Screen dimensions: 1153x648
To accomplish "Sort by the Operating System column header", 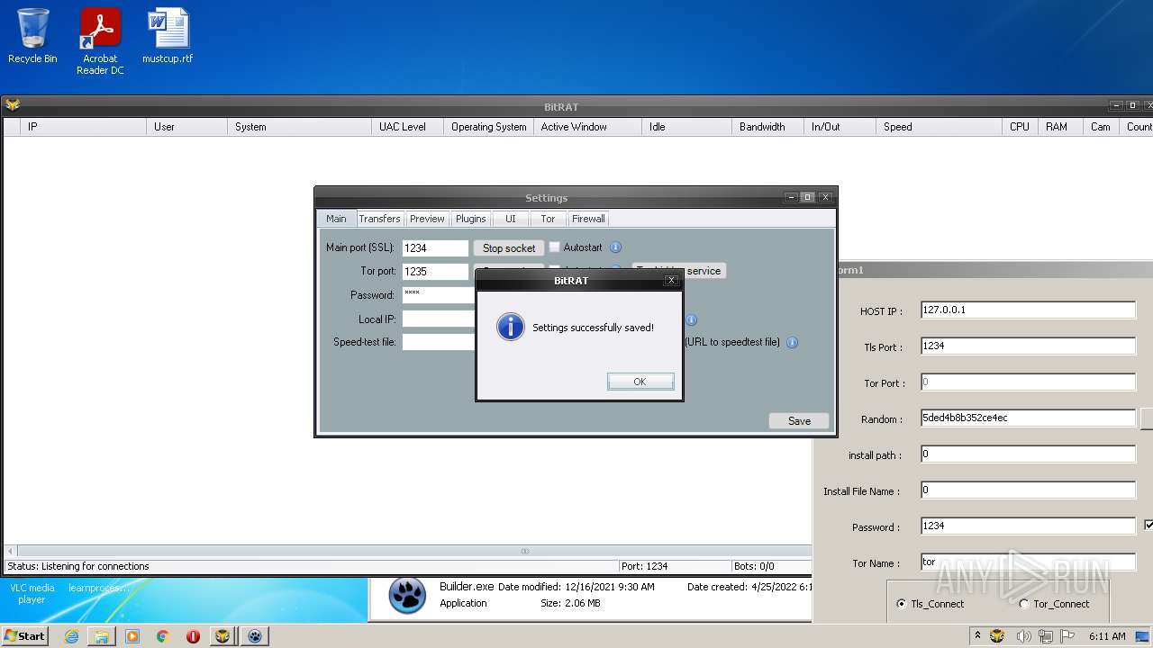I will click(488, 127).
